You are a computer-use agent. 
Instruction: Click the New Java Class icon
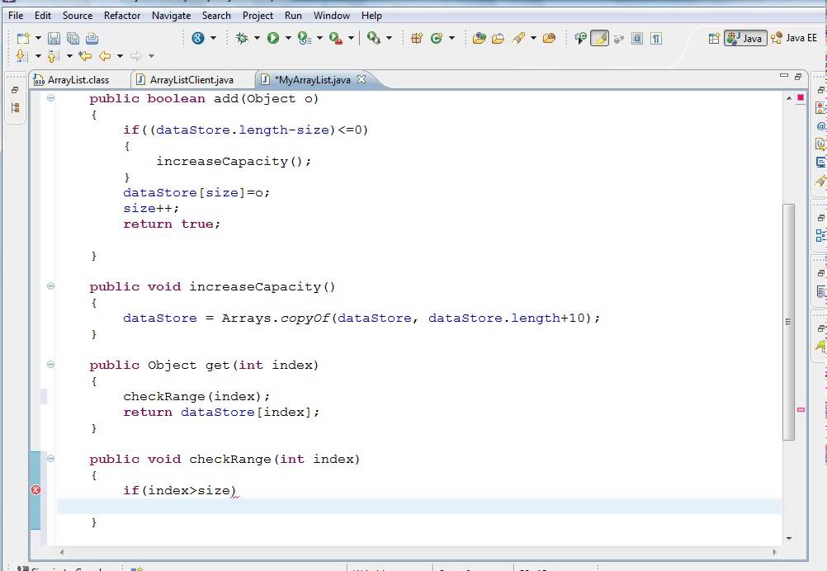(436, 38)
